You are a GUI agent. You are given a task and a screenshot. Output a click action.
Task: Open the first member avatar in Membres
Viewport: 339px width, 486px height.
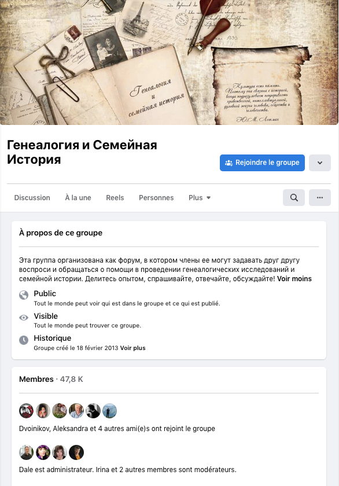27,411
